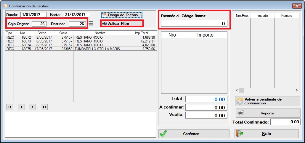
Task: Exit the window using Salir
Action: [x=267, y=134]
